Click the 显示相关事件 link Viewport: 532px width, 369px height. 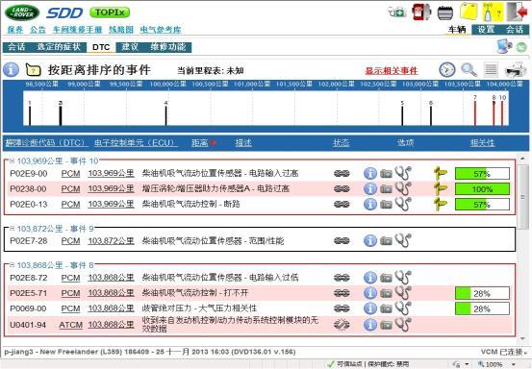(392, 71)
